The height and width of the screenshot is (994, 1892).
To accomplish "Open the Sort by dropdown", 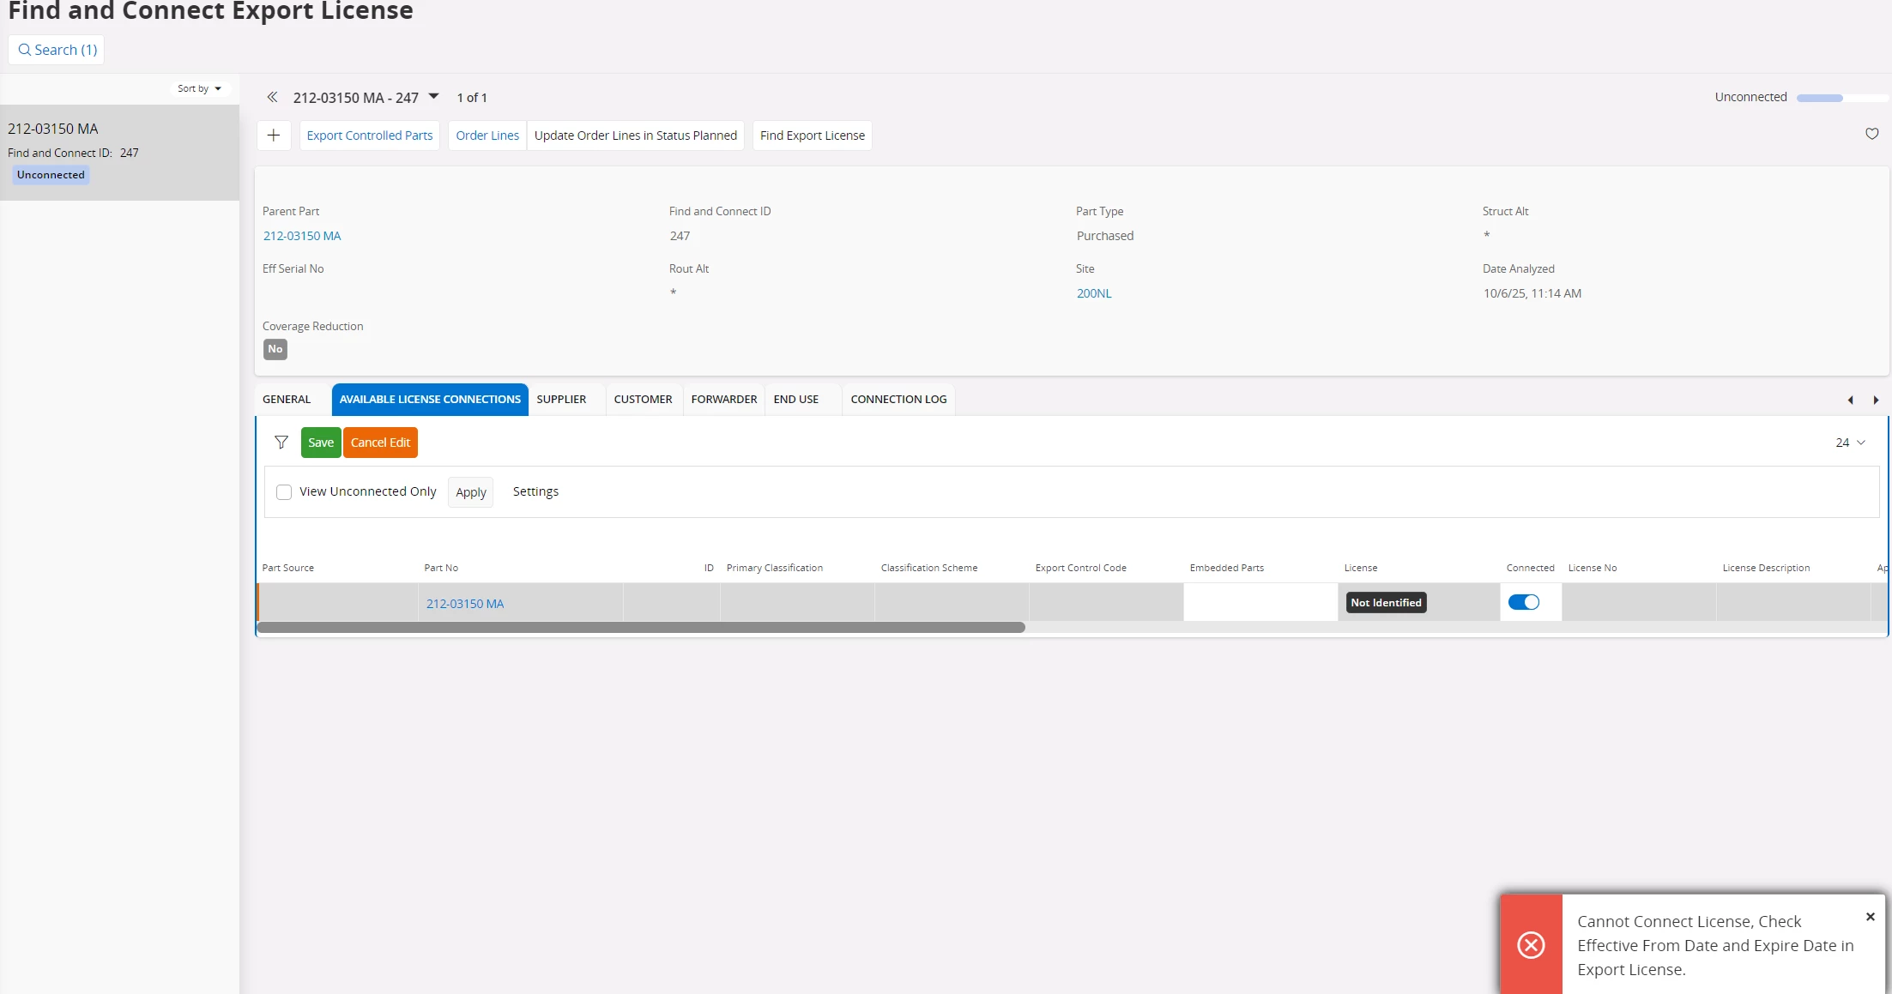I will coord(199,88).
